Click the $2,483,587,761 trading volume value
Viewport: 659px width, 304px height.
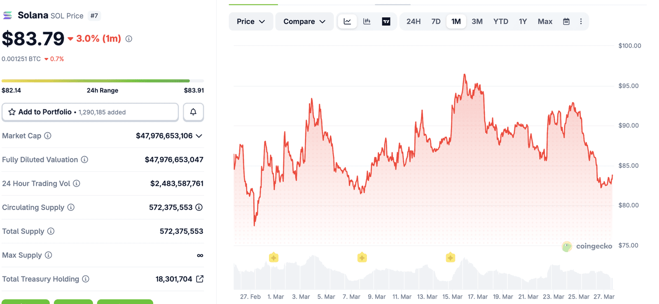tap(177, 183)
